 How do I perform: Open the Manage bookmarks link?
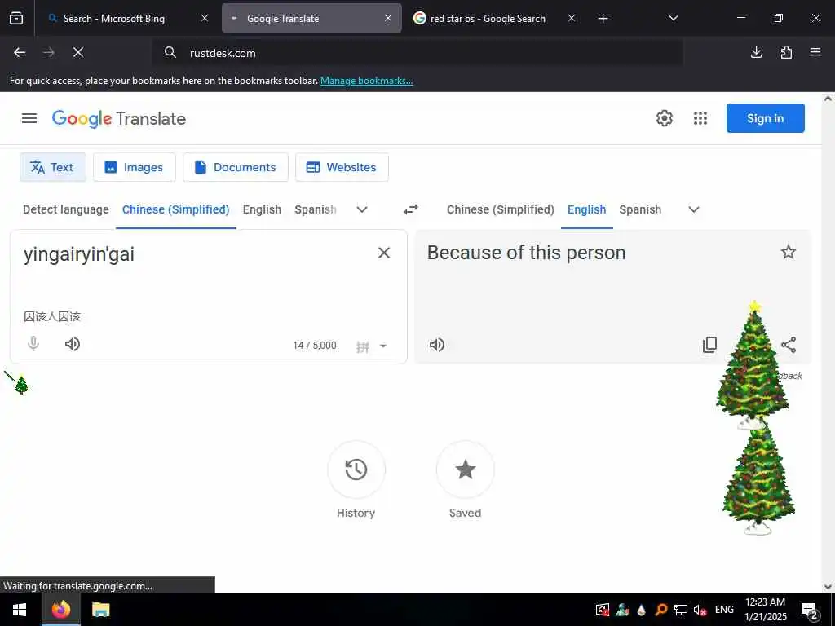pyautogui.click(x=366, y=81)
